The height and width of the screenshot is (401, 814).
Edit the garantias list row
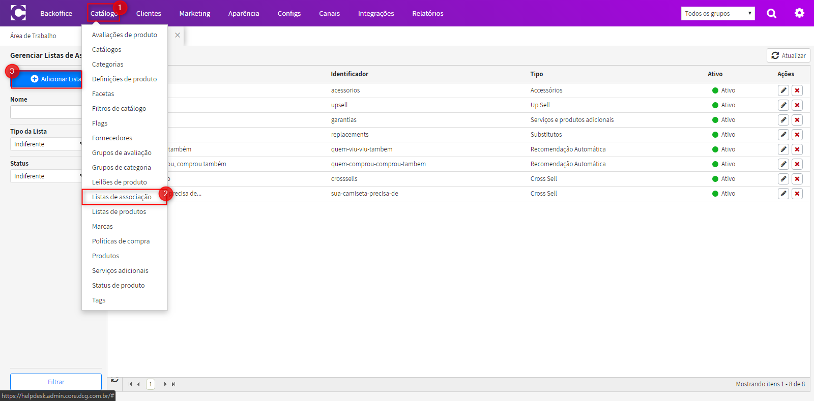[x=783, y=120]
